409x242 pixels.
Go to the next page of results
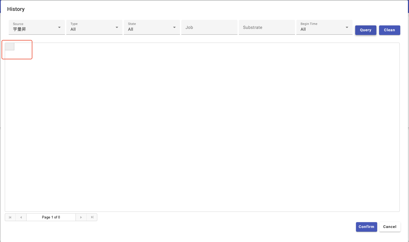(x=81, y=217)
